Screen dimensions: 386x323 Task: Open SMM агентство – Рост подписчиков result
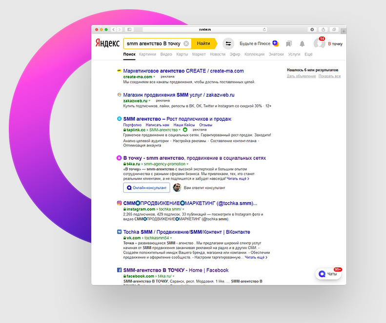pos(177,119)
